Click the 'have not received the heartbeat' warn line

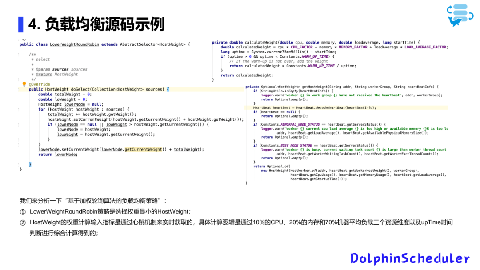[352, 95]
